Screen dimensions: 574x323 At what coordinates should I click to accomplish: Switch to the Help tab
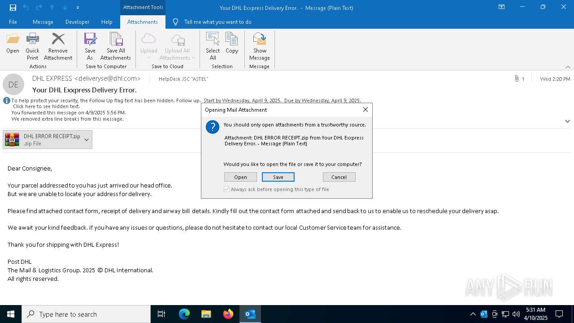coord(107,22)
